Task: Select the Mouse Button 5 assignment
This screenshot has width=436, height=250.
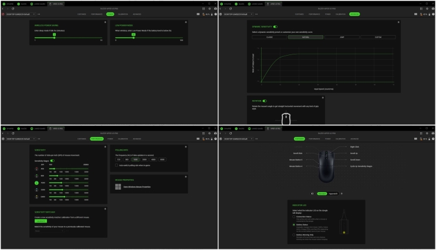Action: (x=296, y=160)
